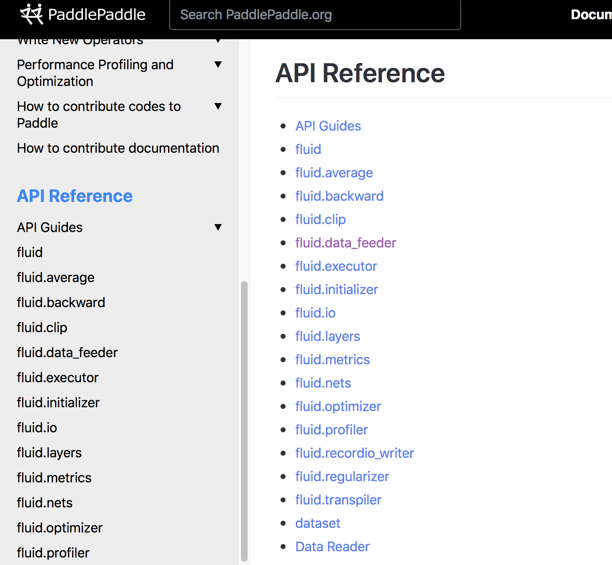Viewport: 612px width, 565px height.
Task: Open the fluid.optimizer content link
Action: coord(338,406)
